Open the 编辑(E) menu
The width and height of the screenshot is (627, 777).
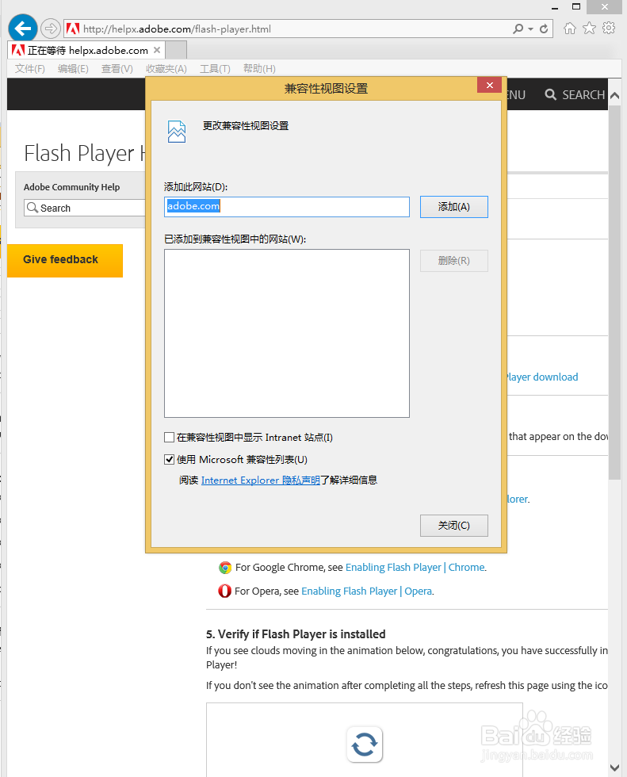tap(73, 69)
